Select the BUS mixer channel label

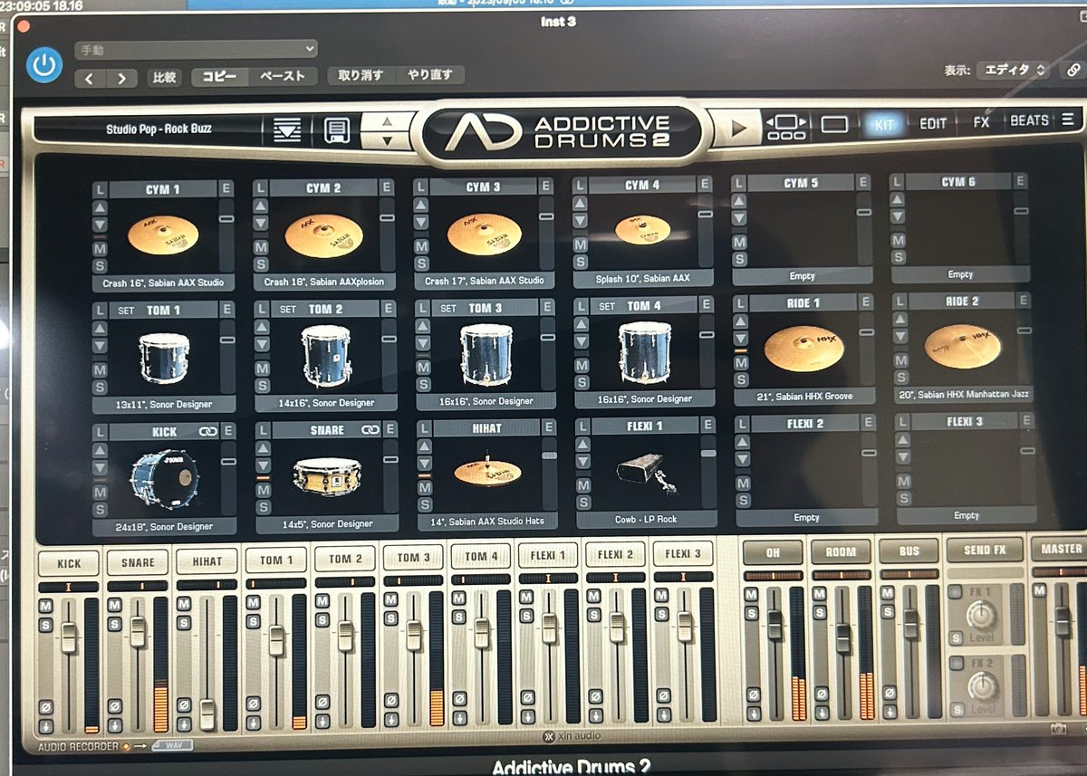point(909,550)
